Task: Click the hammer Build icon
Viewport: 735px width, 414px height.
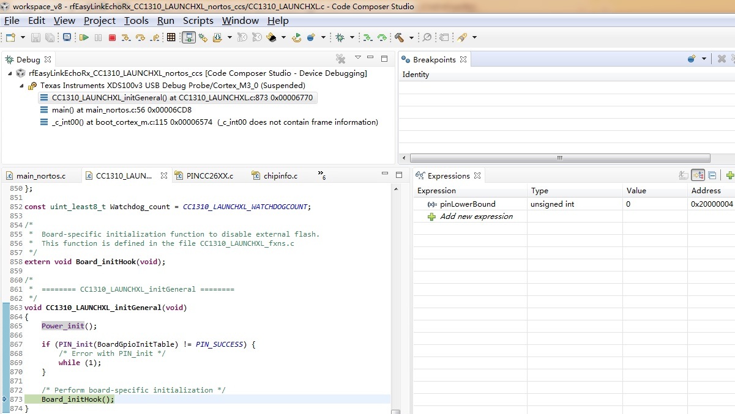Action: pyautogui.click(x=400, y=38)
